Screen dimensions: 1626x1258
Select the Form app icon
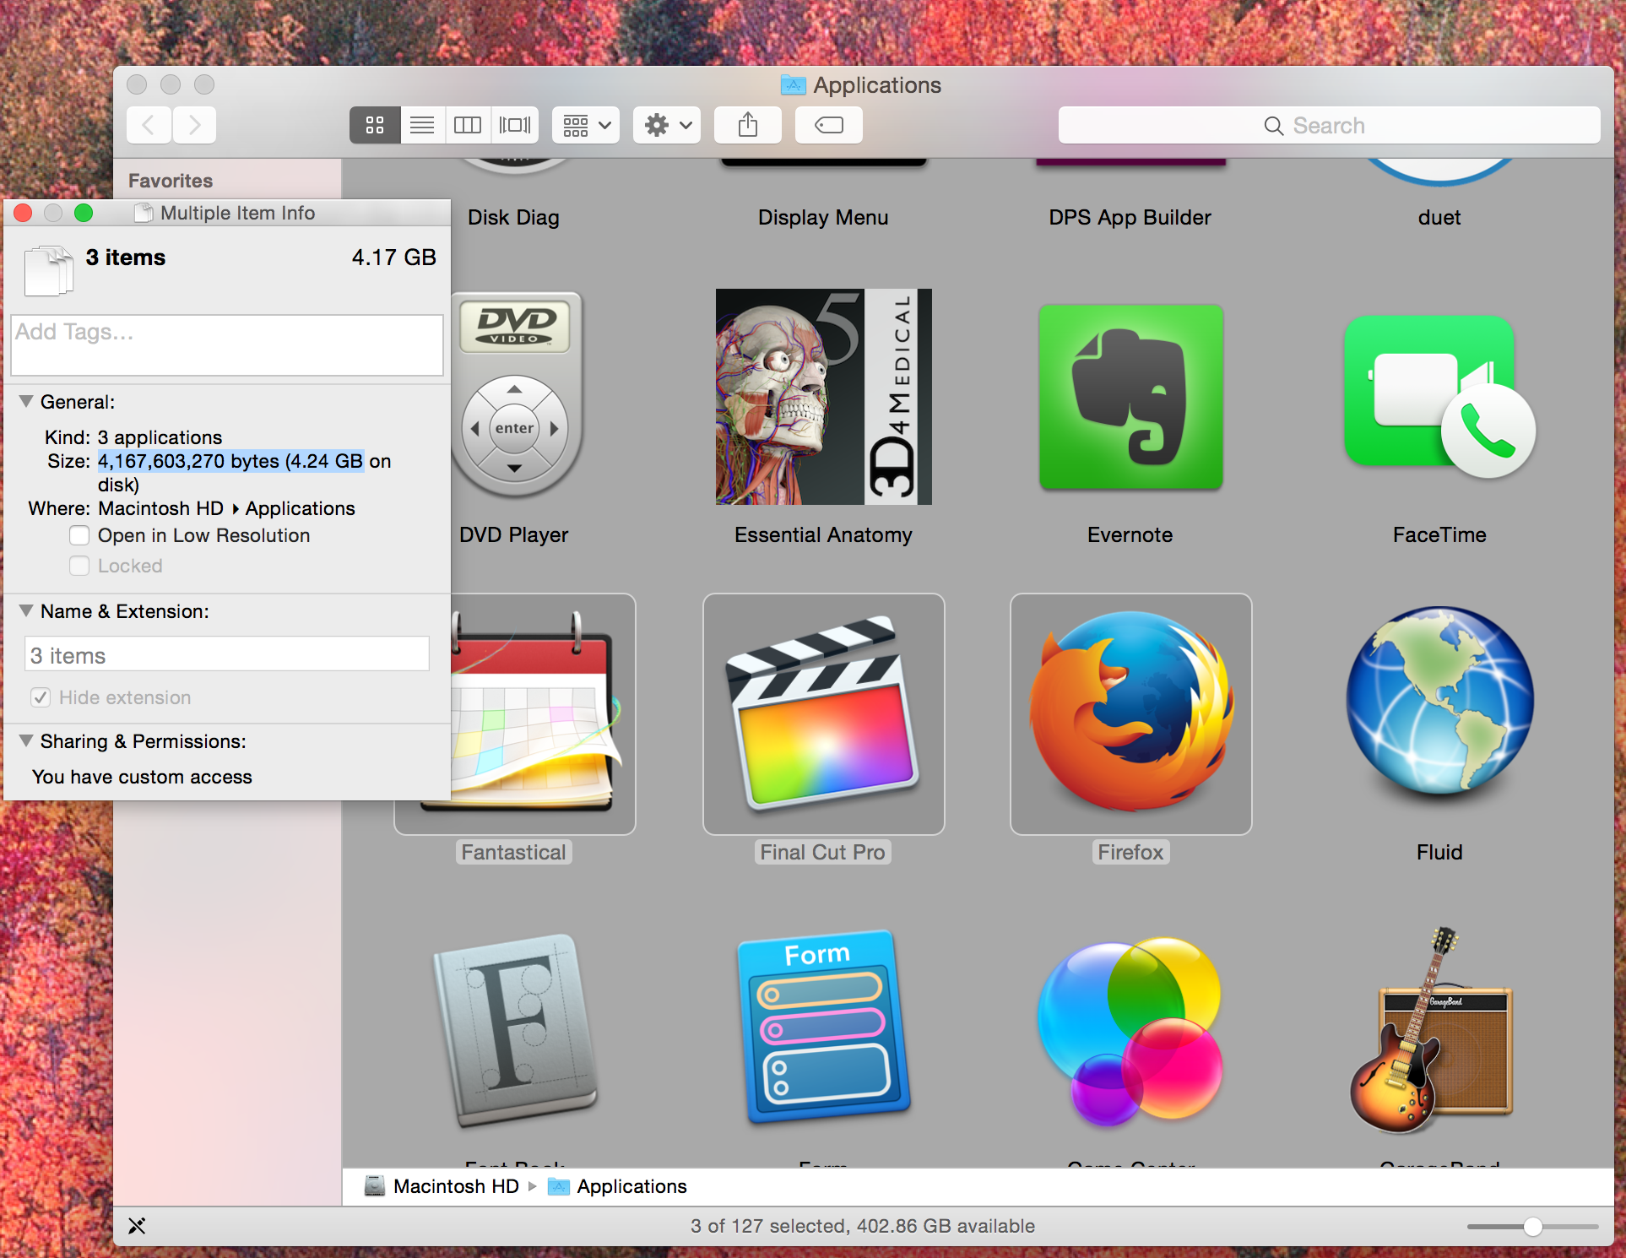pyautogui.click(x=823, y=1028)
